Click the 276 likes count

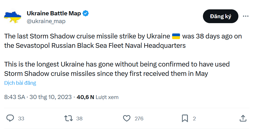pos(139,119)
